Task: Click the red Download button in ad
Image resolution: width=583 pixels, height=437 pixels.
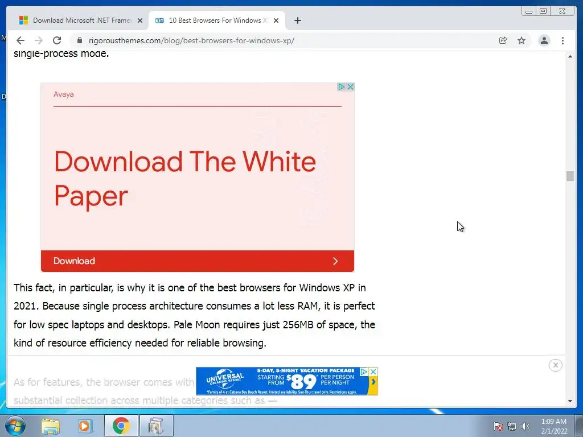Action: point(198,261)
